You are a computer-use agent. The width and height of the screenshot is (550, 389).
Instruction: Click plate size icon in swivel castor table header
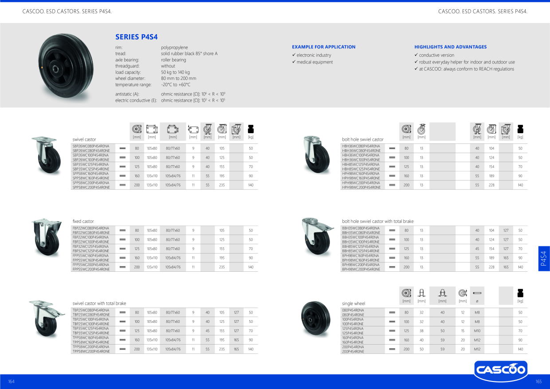click(152, 129)
